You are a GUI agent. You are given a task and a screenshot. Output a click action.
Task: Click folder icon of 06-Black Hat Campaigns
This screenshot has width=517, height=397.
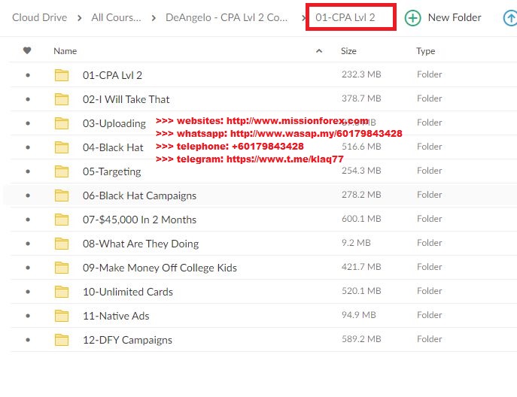(x=62, y=195)
